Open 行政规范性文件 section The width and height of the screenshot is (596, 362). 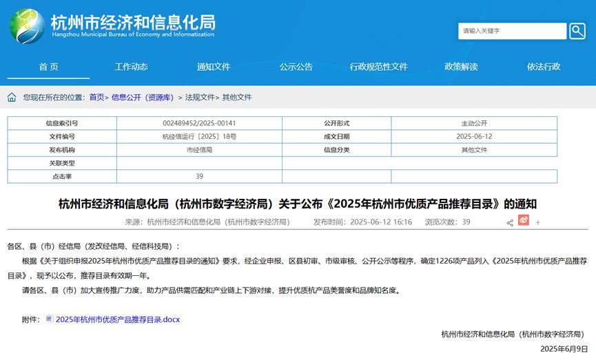379,67
